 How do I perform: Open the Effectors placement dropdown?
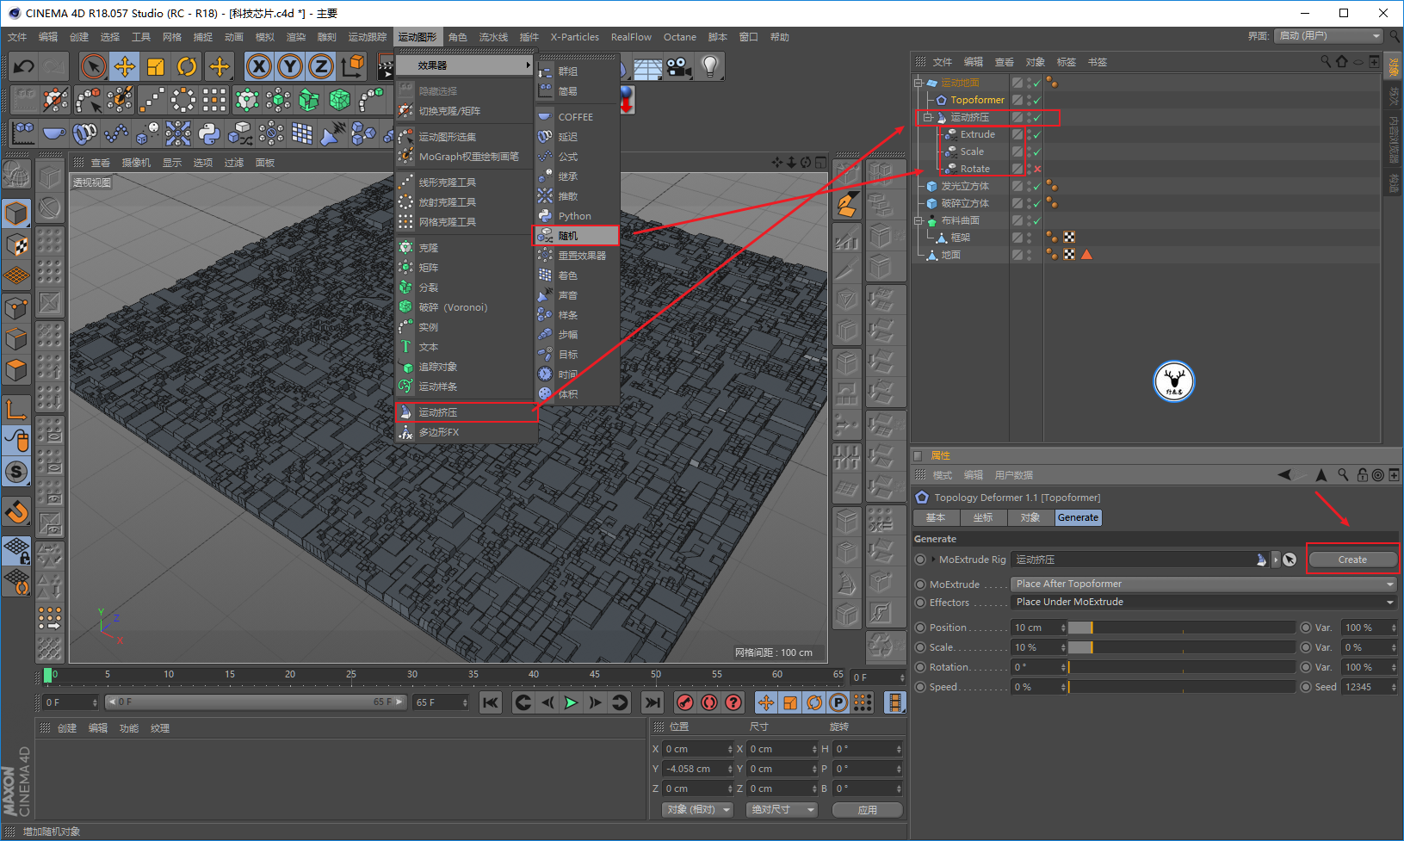click(x=1203, y=602)
